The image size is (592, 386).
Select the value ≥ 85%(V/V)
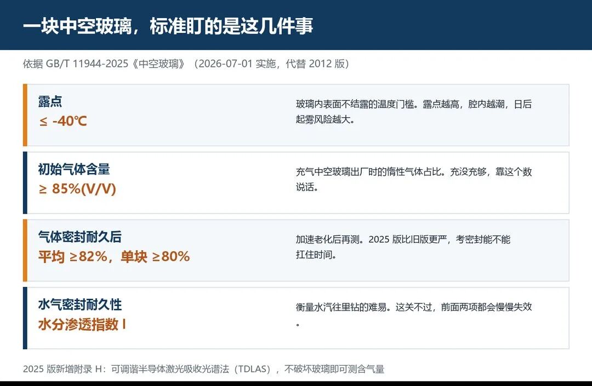coord(77,188)
